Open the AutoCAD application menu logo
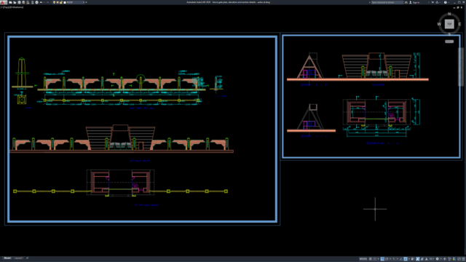Image resolution: width=466 pixels, height=262 pixels. (3, 2)
